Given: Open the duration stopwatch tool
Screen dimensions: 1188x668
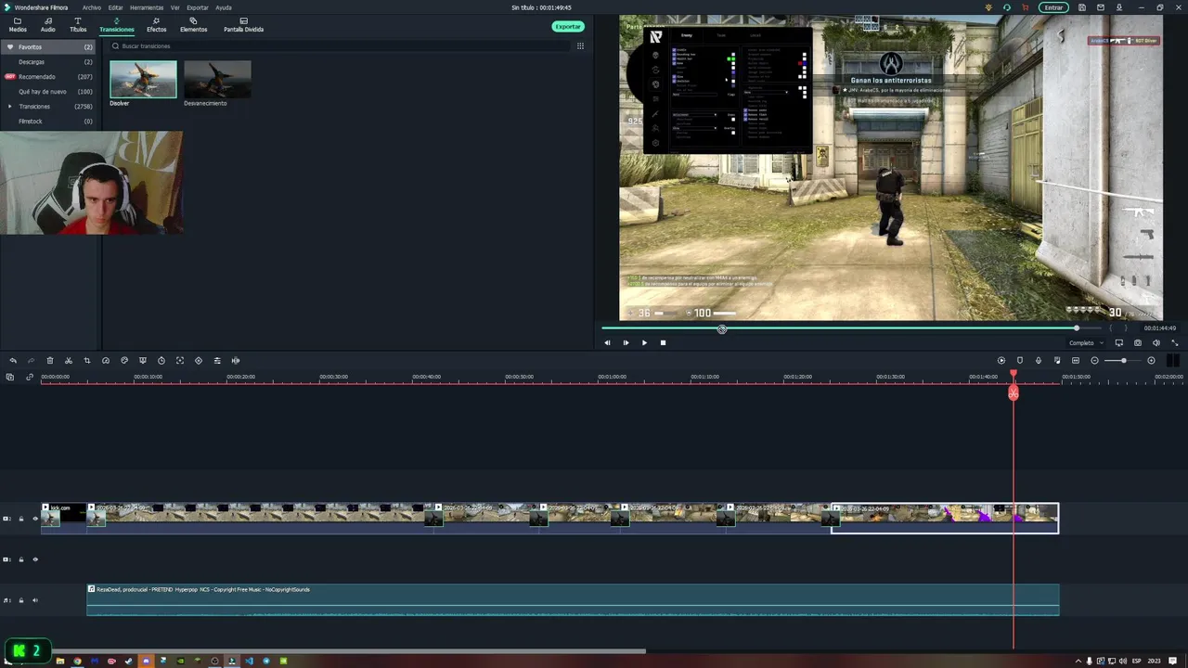Looking at the screenshot, I should pyautogui.click(x=161, y=360).
